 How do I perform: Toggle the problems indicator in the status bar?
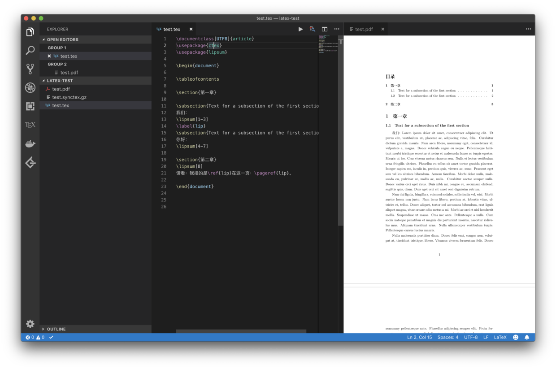click(35, 337)
